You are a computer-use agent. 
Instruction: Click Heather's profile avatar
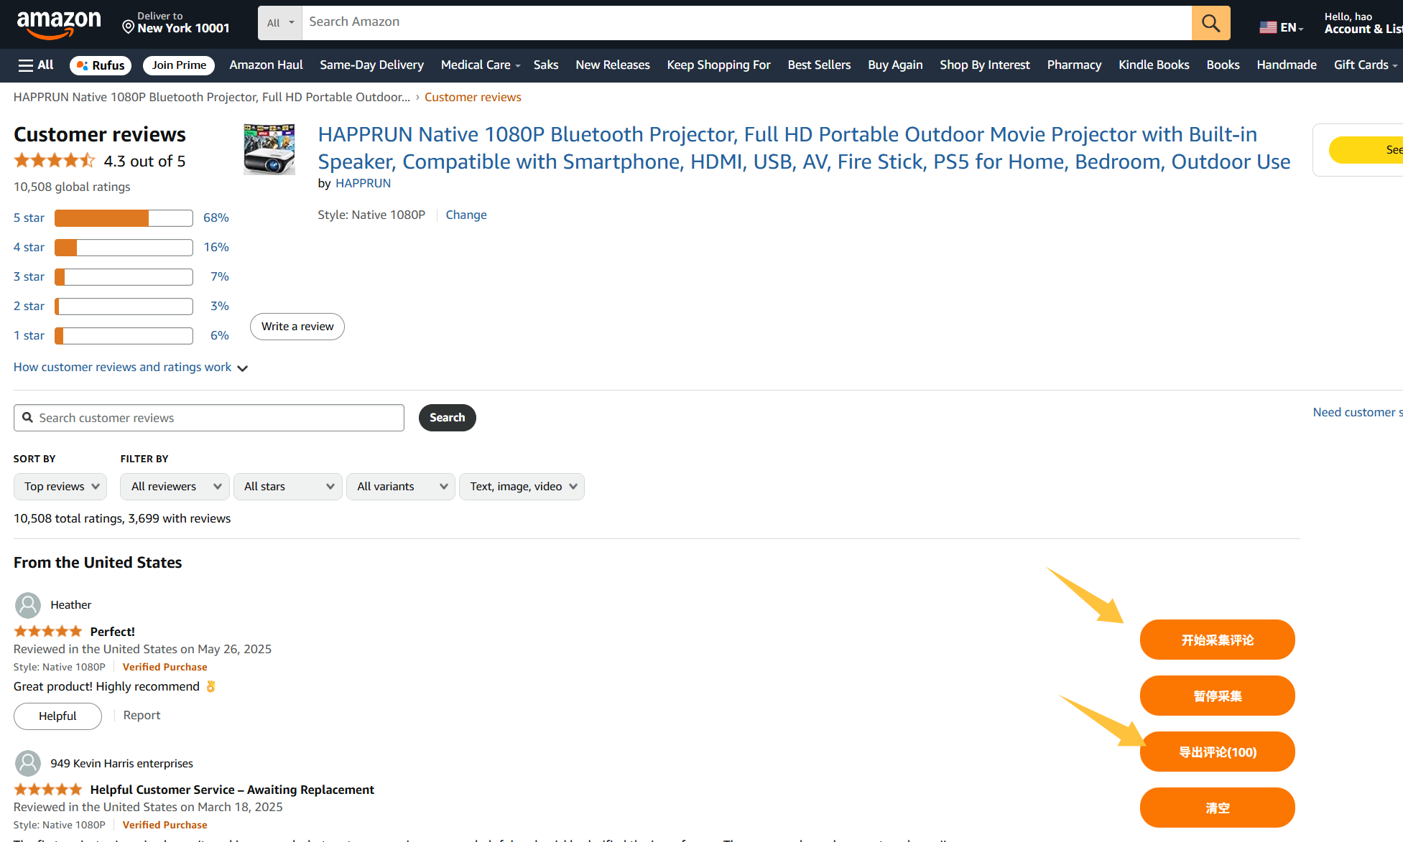point(28,605)
